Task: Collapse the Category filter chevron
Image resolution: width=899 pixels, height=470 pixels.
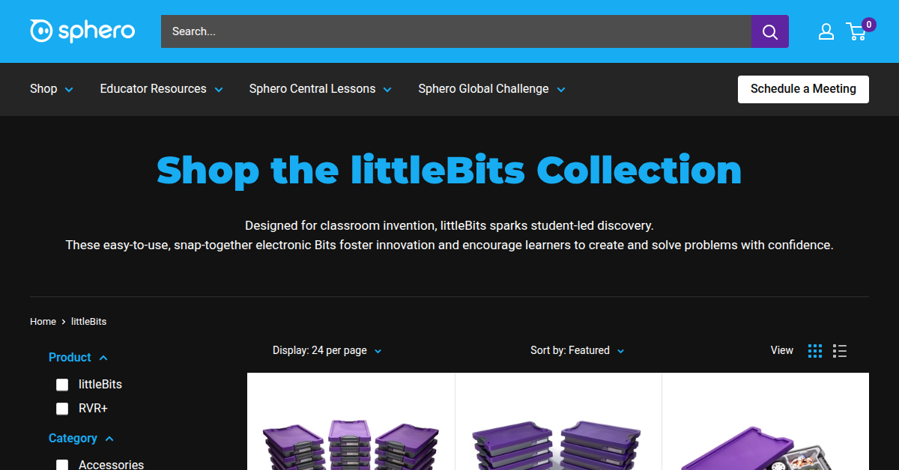Action: pyautogui.click(x=109, y=439)
